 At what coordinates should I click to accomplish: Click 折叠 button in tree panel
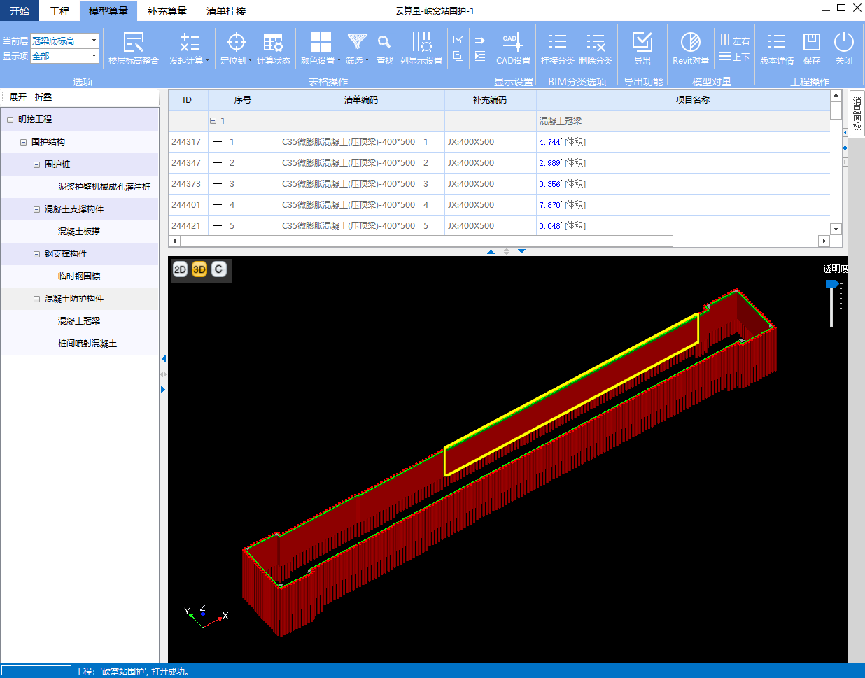(43, 97)
